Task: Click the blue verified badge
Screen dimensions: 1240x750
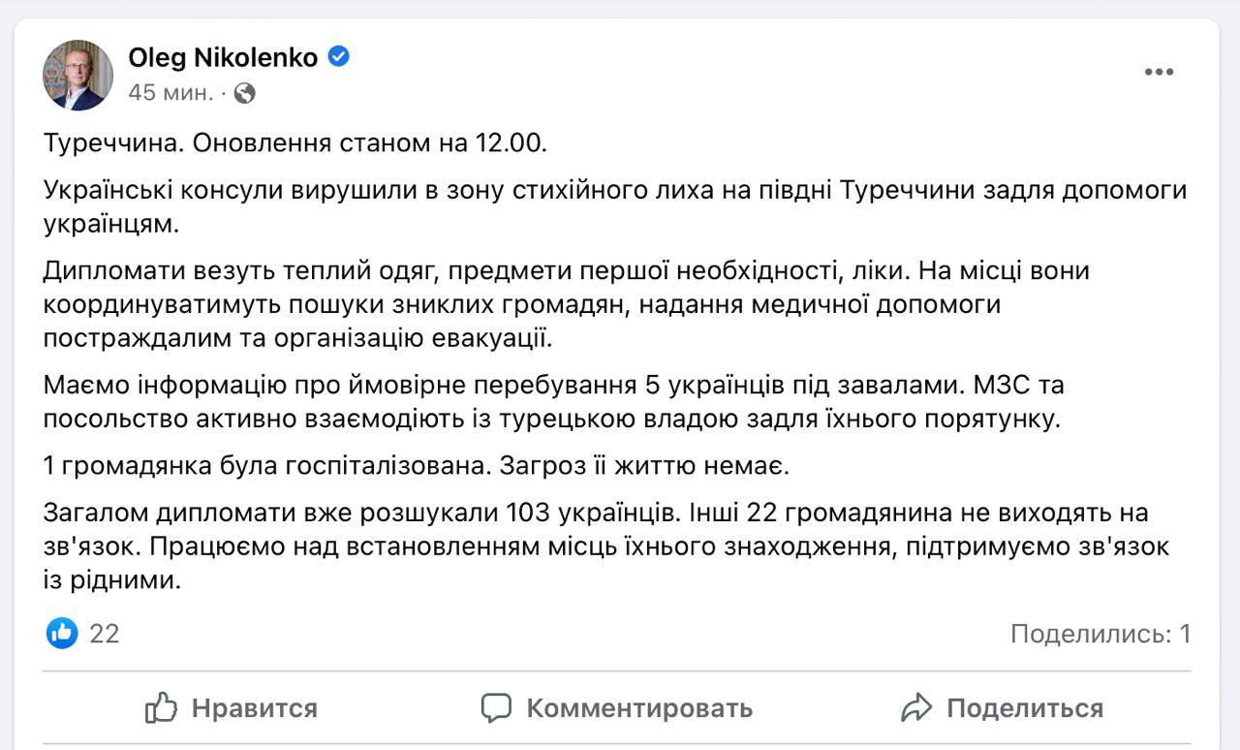Action: click(339, 57)
